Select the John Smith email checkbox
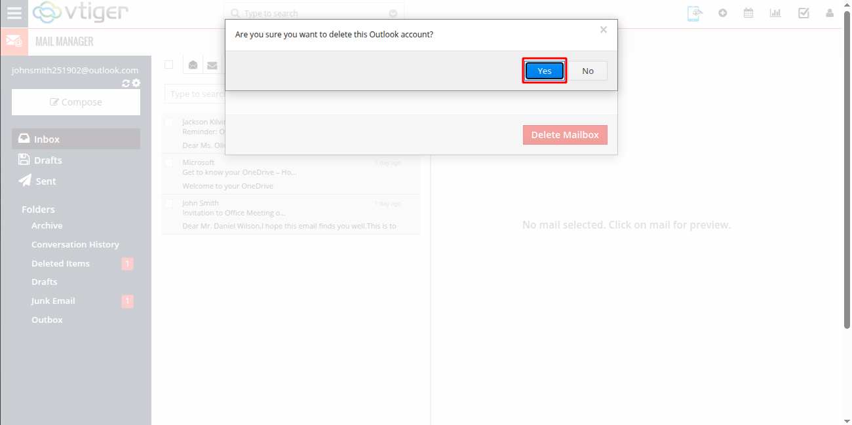 click(x=168, y=203)
